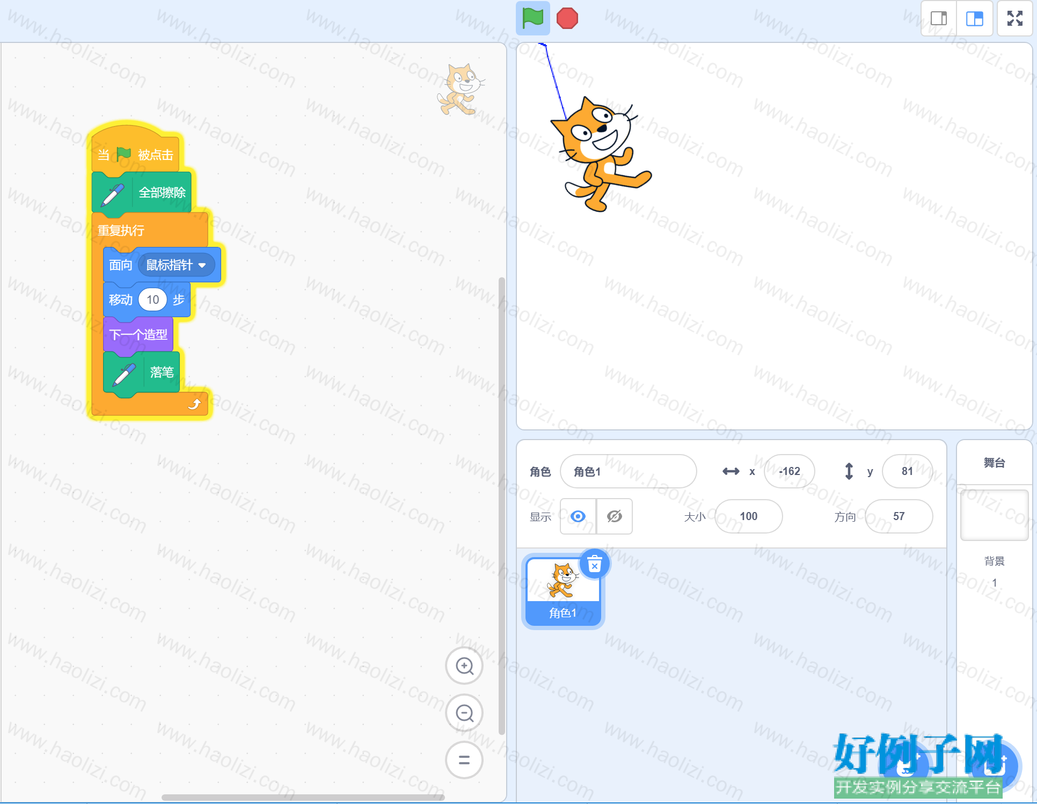Click the vertical workspace scrollbar

(502, 506)
